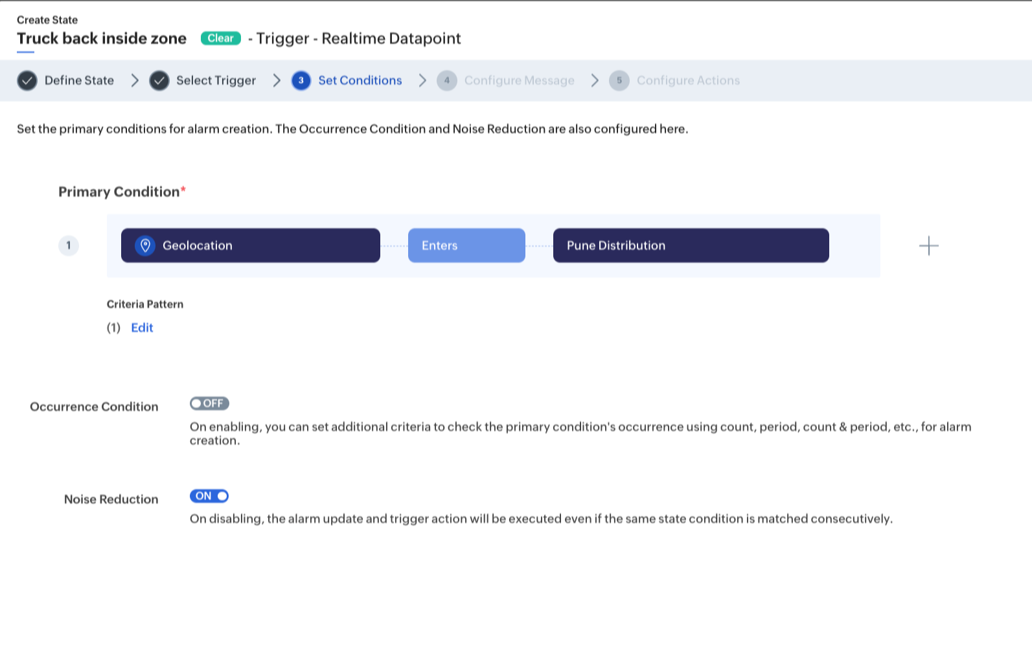Open the Geolocation field selector
The image size is (1032, 654).
(251, 245)
